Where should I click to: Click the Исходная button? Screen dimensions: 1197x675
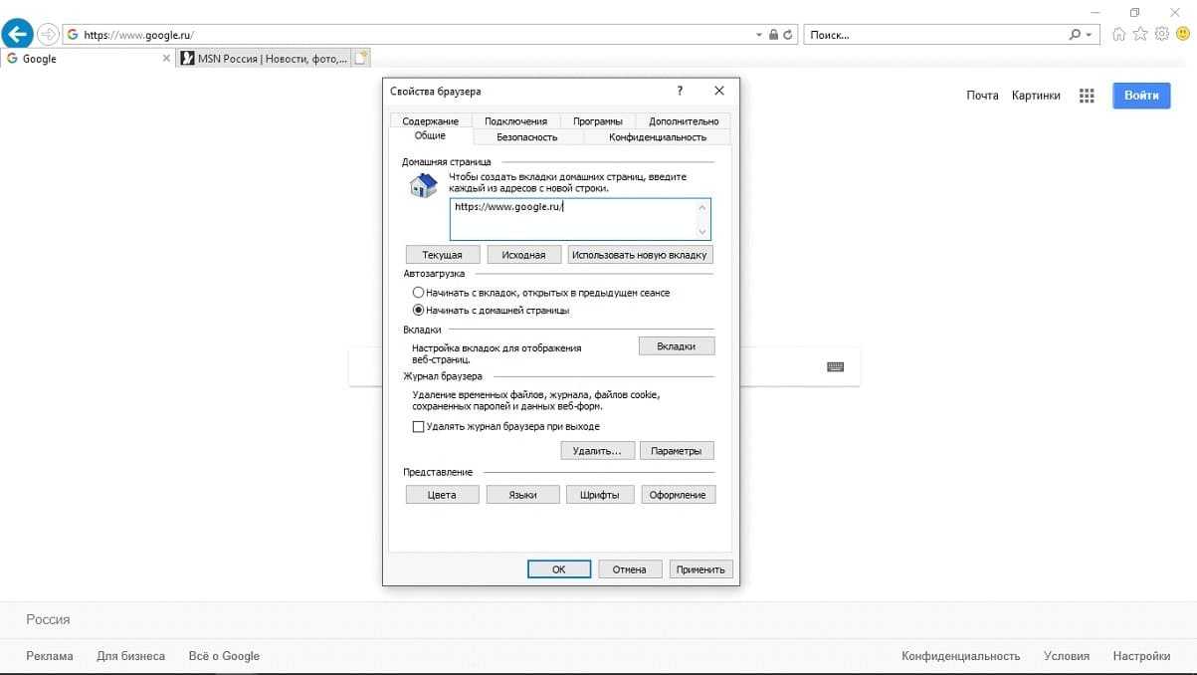point(524,255)
